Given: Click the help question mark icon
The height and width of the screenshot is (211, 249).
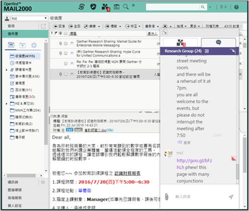Looking at the screenshot, I should [236, 7].
